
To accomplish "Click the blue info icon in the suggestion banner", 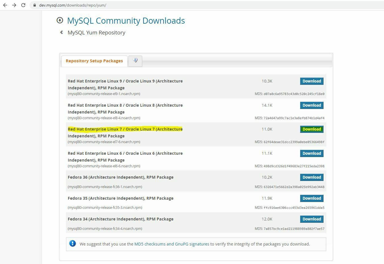I will 72,244.
